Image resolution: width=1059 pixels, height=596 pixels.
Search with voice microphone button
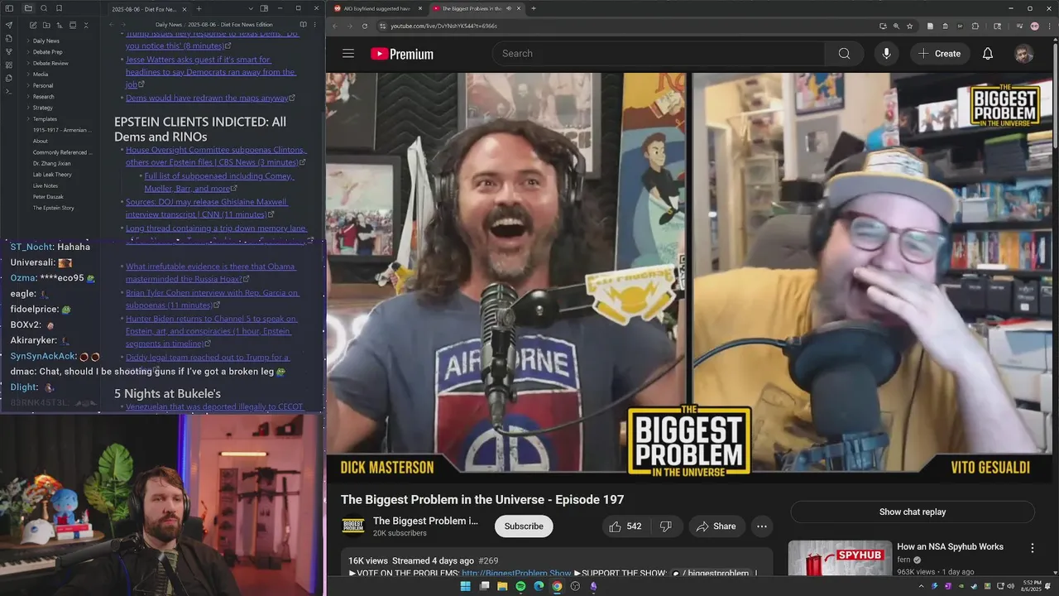[886, 54]
